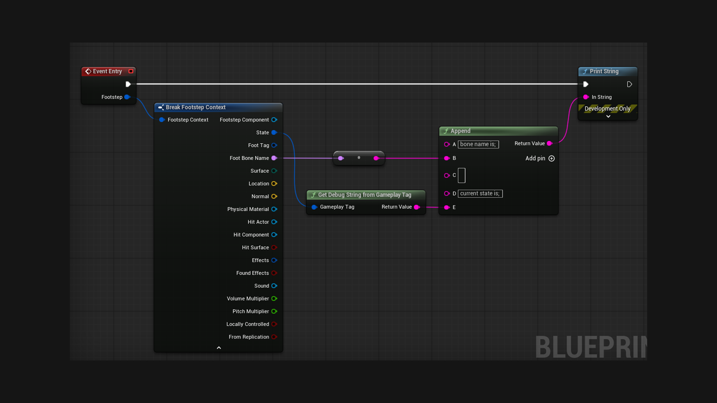Click the empty C text field in Append
The width and height of the screenshot is (717, 403).
[x=462, y=175]
